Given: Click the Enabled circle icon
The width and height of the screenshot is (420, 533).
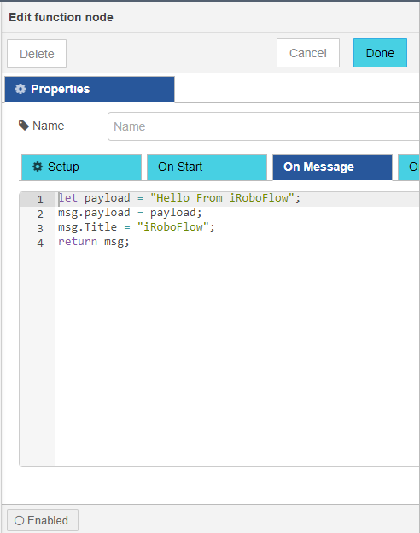Looking at the screenshot, I should 20,520.
